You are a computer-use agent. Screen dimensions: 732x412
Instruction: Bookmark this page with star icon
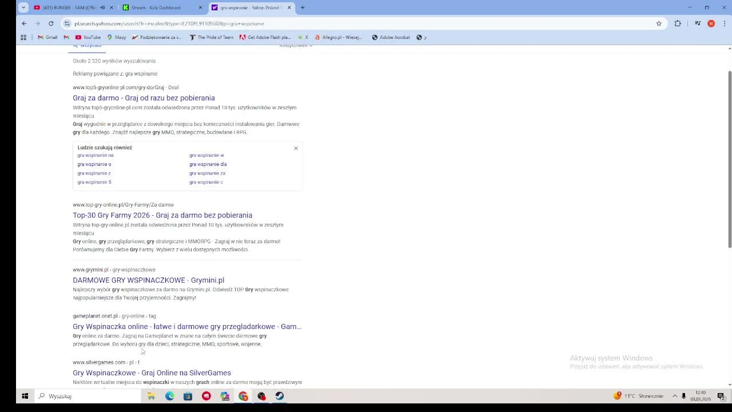click(x=659, y=23)
